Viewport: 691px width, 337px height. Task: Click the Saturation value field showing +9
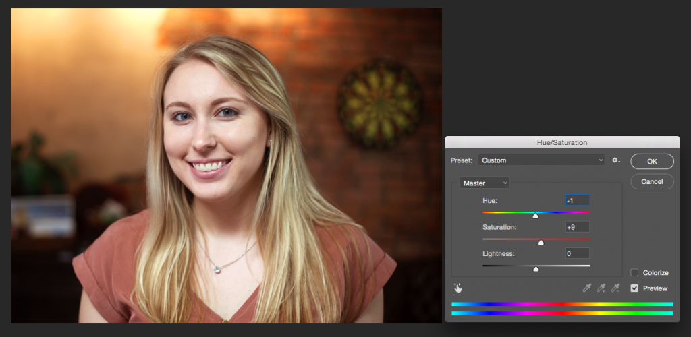pos(577,227)
